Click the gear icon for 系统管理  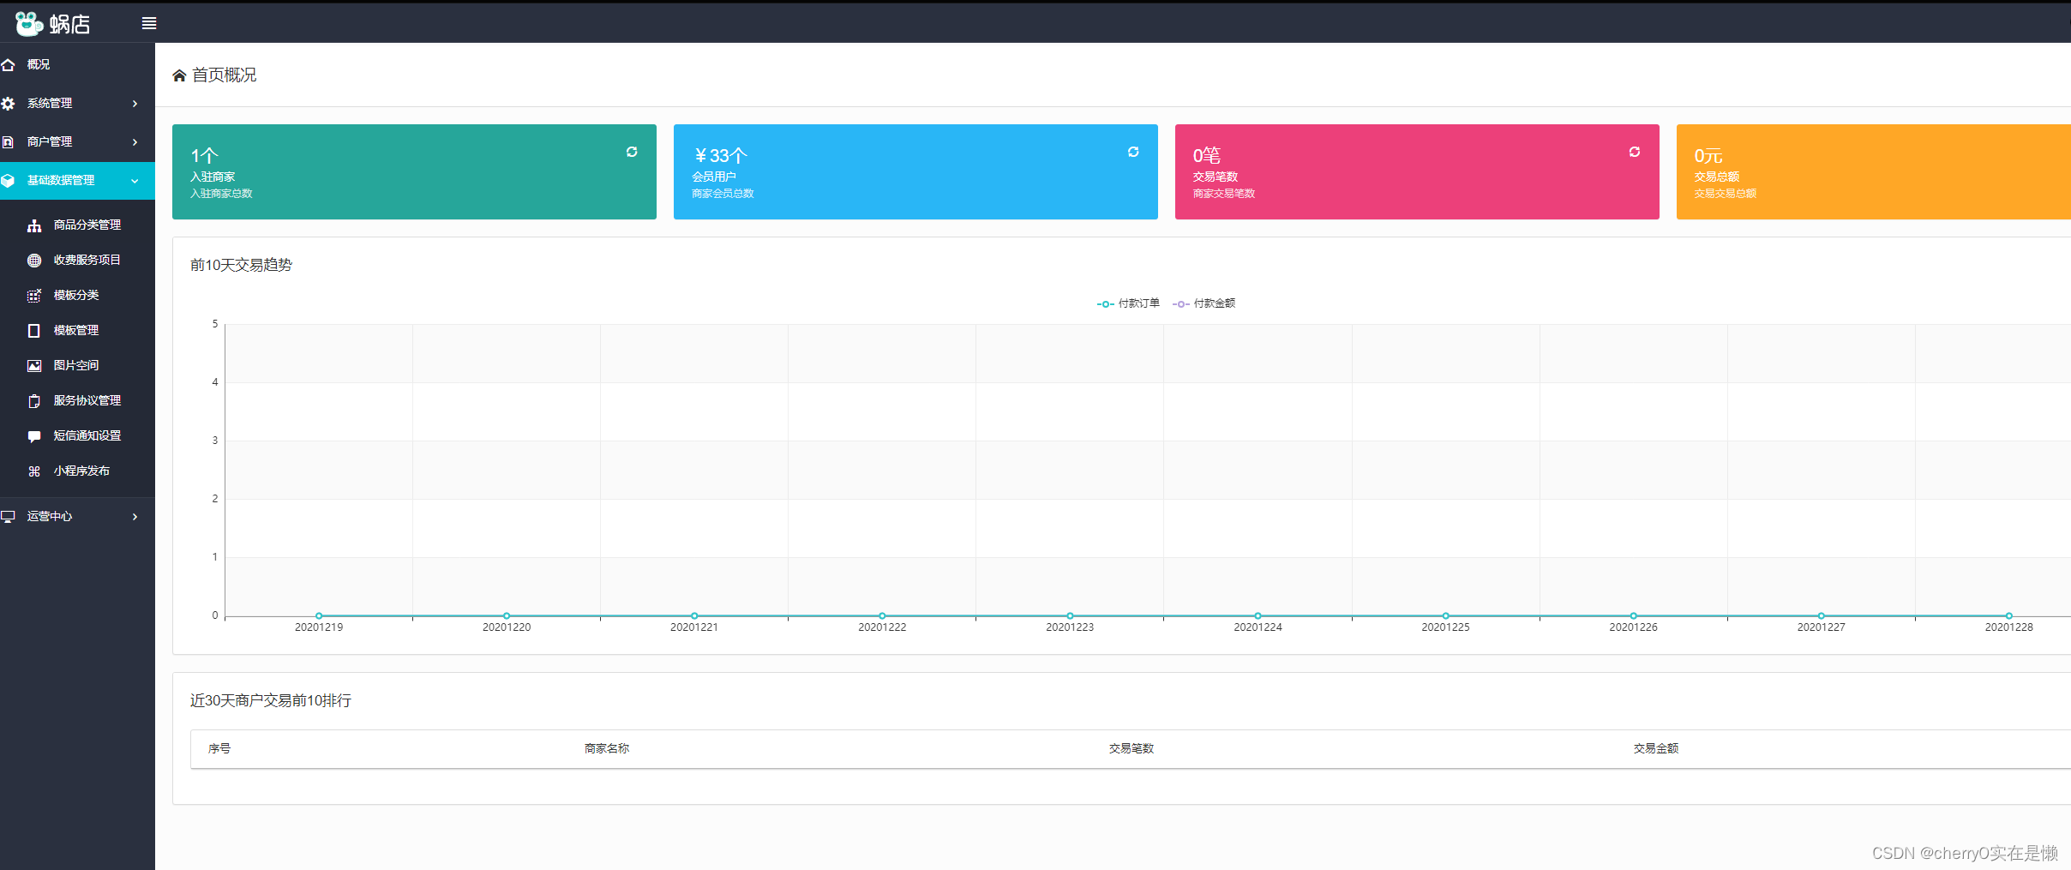tap(8, 104)
